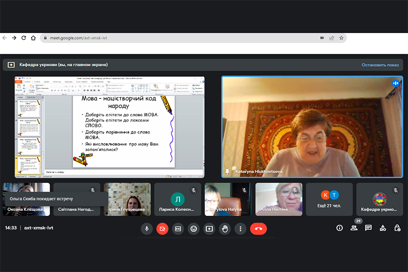Open the chat panel
The width and height of the screenshot is (408, 272).
click(x=368, y=228)
